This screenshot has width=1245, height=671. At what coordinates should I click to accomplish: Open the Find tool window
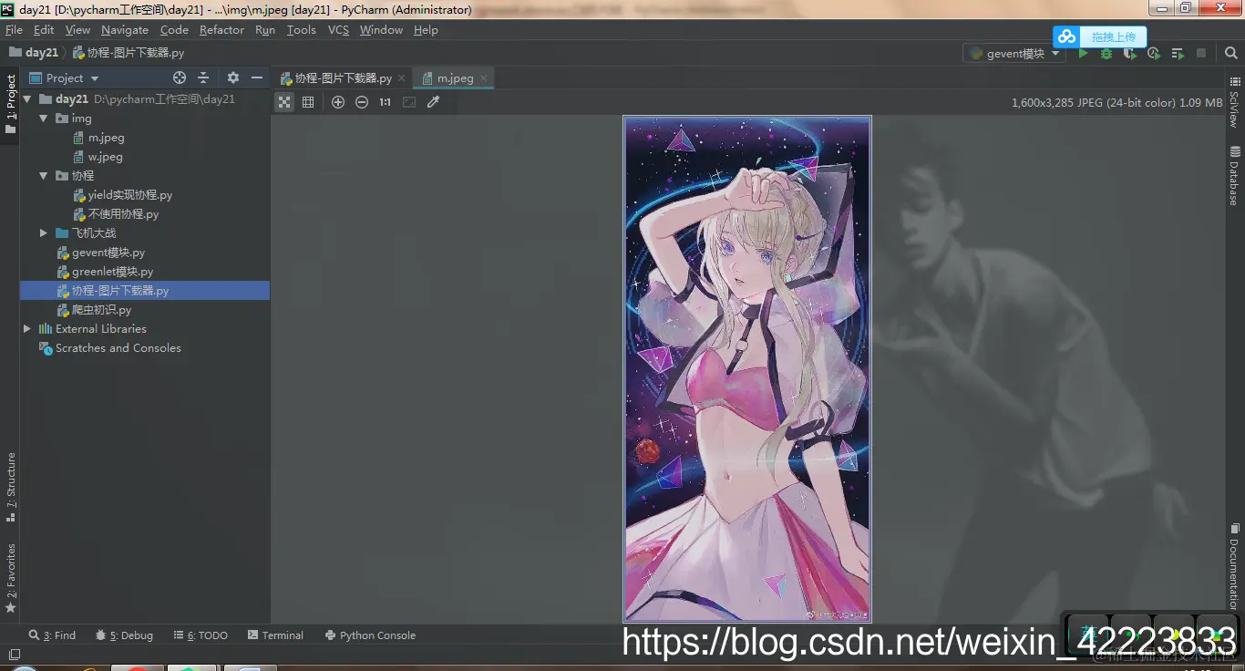pyautogui.click(x=52, y=635)
